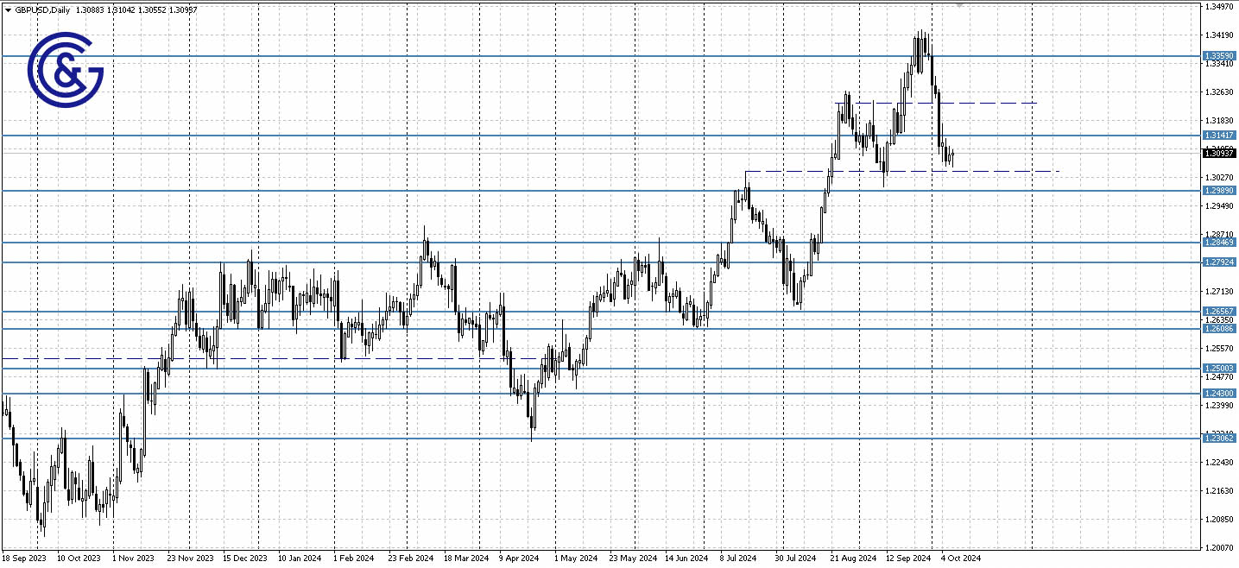This screenshot has width=1239, height=568.
Task: Select the 1.29890 support level line
Action: click(604, 190)
